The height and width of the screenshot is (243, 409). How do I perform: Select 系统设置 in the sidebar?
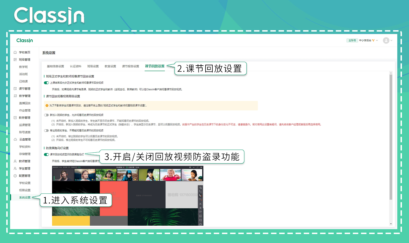[x=25, y=198]
